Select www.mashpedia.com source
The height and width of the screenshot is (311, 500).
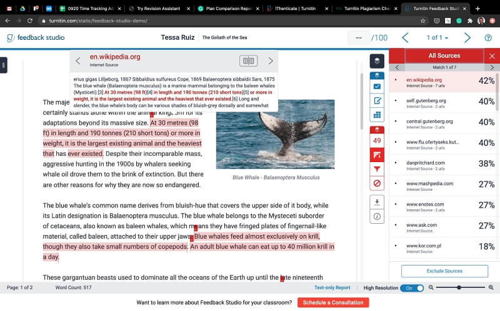coord(442,186)
